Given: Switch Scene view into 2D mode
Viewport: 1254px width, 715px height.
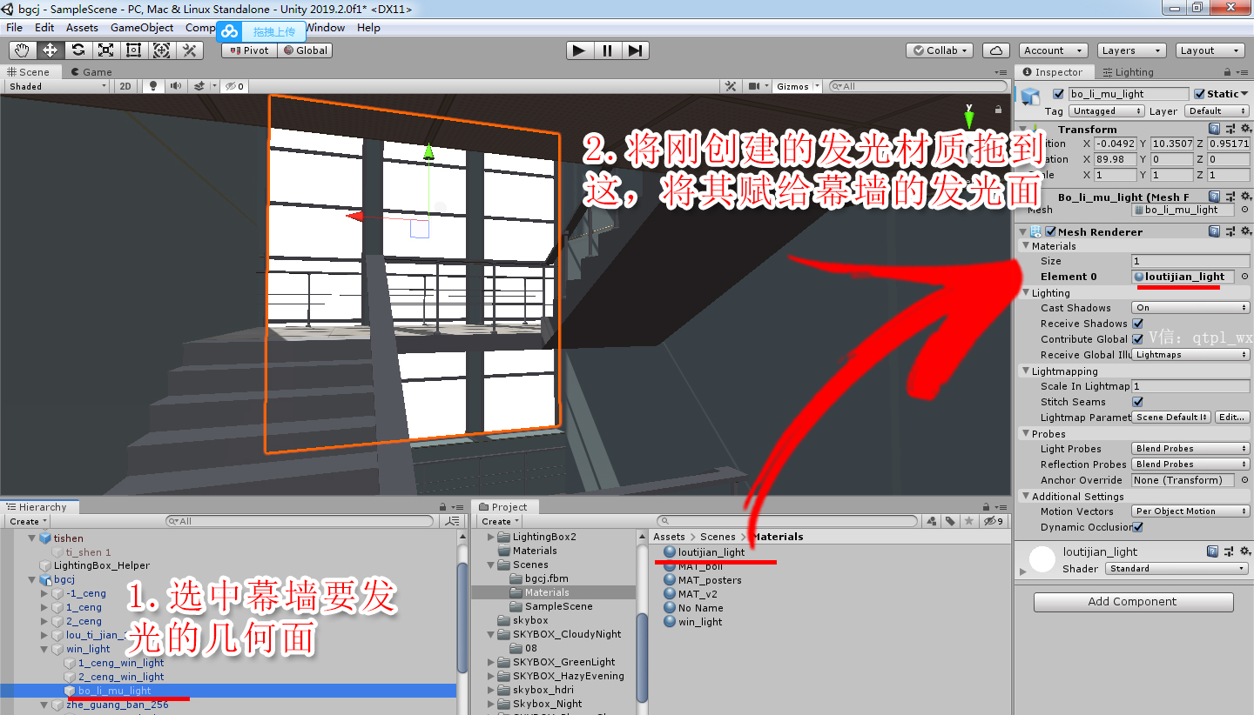Looking at the screenshot, I should [125, 85].
